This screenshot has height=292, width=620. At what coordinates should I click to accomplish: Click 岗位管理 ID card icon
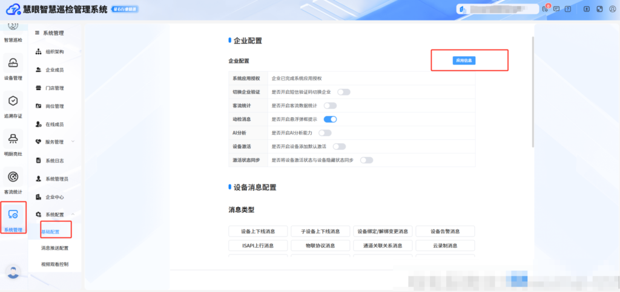pyautogui.click(x=38, y=106)
